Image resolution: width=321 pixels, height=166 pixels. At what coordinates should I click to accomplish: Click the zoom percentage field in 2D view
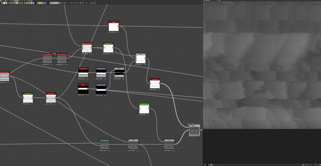[x=315, y=165]
